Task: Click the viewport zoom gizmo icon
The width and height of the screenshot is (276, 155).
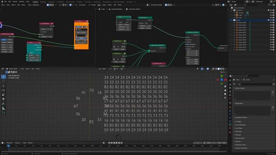Action: 225,87
